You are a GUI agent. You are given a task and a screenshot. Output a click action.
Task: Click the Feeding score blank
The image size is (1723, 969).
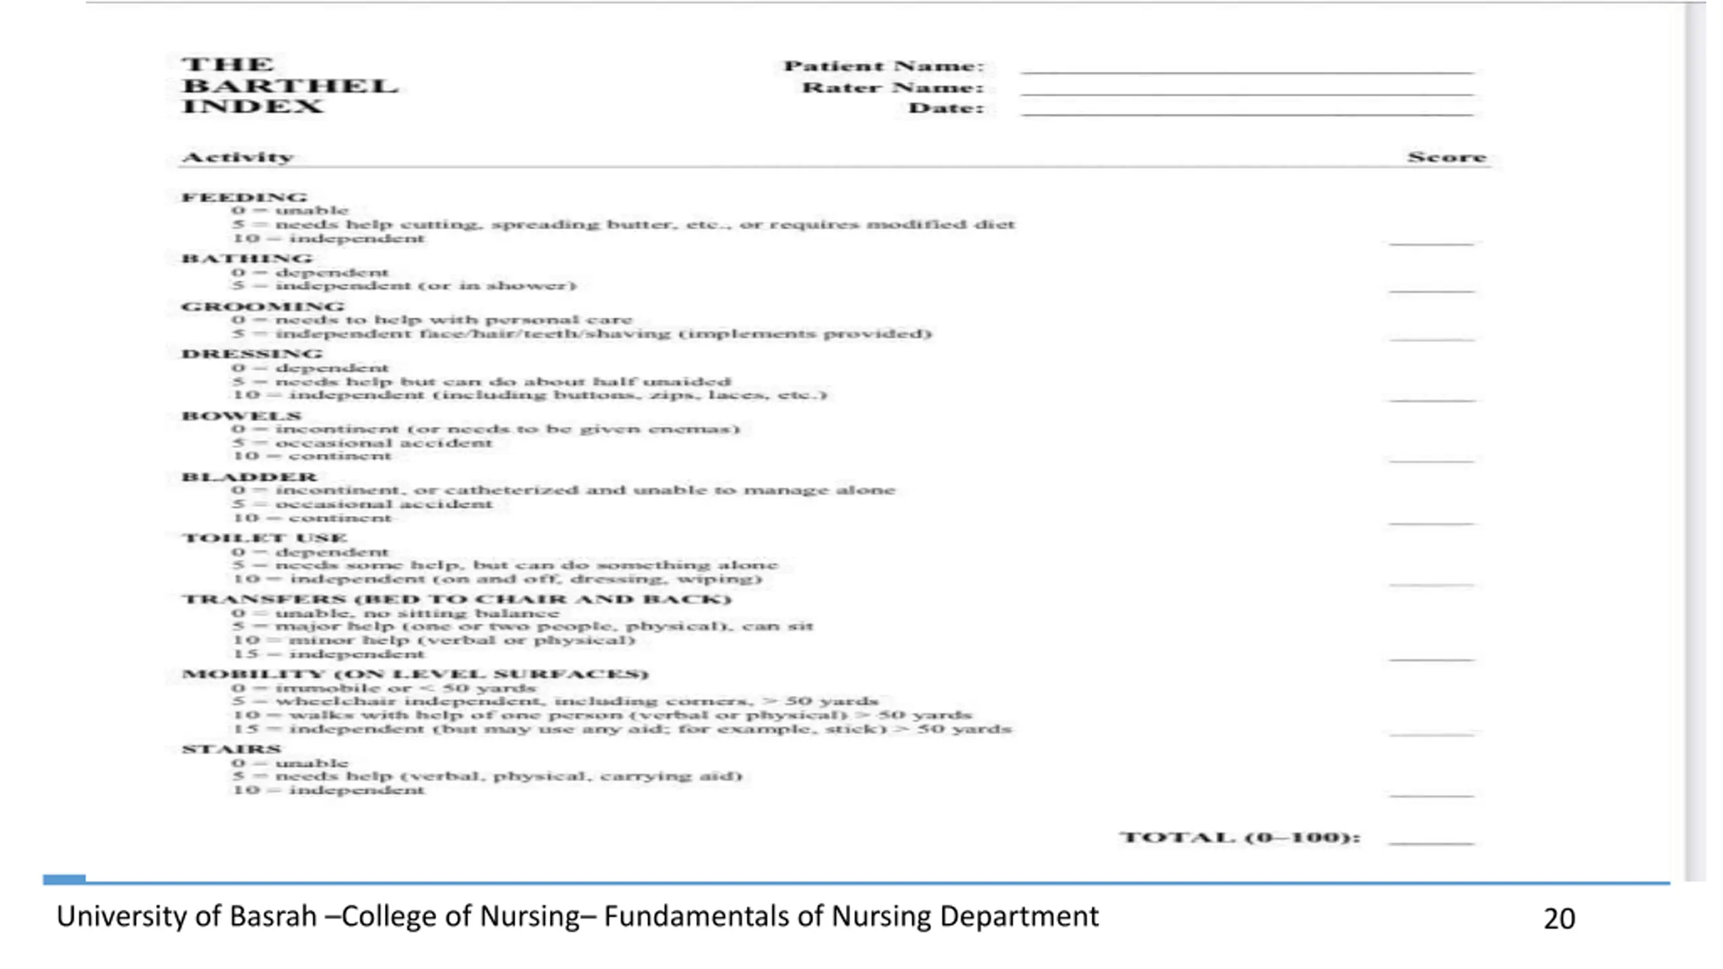(x=1432, y=243)
